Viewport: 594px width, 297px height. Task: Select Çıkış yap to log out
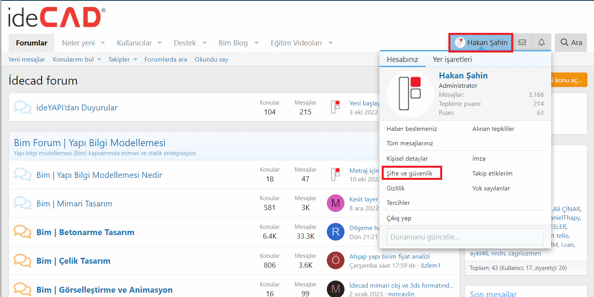(399, 218)
